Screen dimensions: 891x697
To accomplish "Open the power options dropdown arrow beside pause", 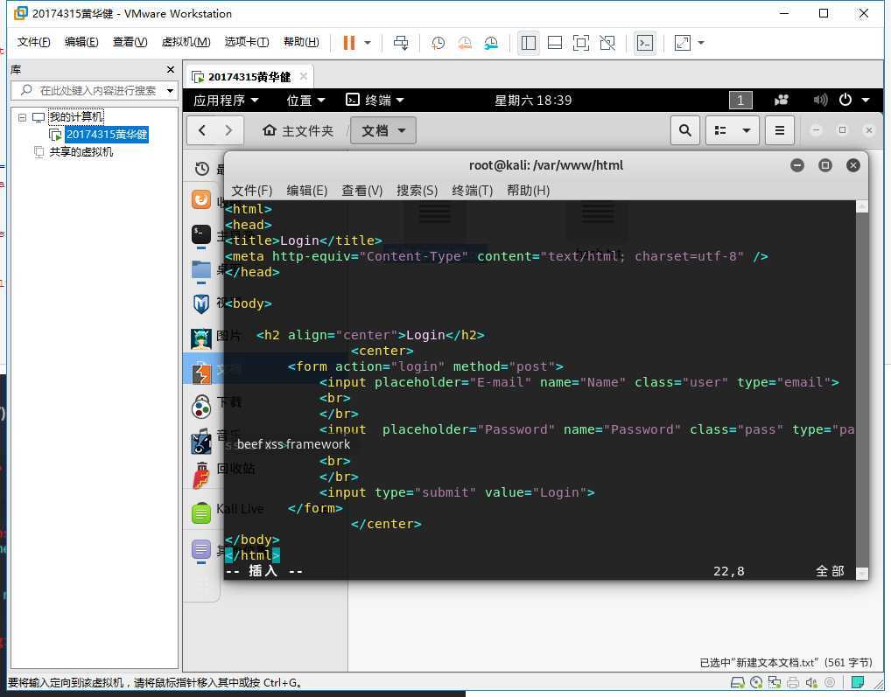I will coord(368,43).
